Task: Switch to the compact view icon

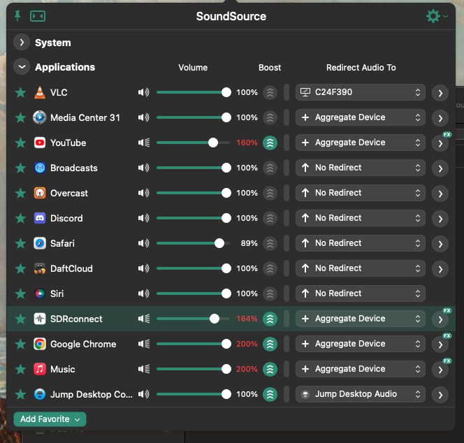Action: click(38, 16)
